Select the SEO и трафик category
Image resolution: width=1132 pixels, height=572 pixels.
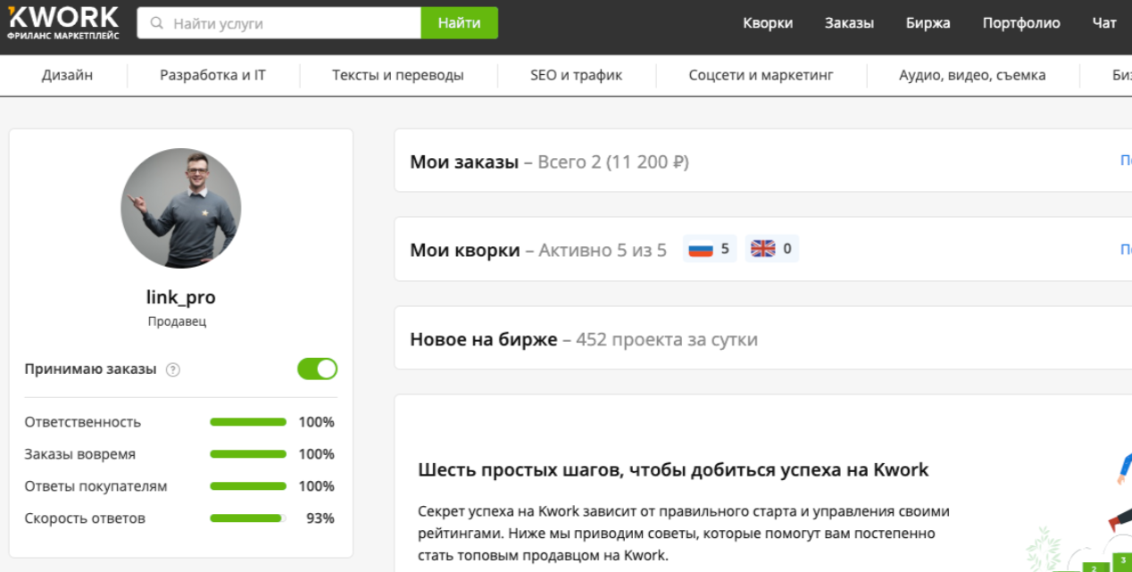pos(576,75)
